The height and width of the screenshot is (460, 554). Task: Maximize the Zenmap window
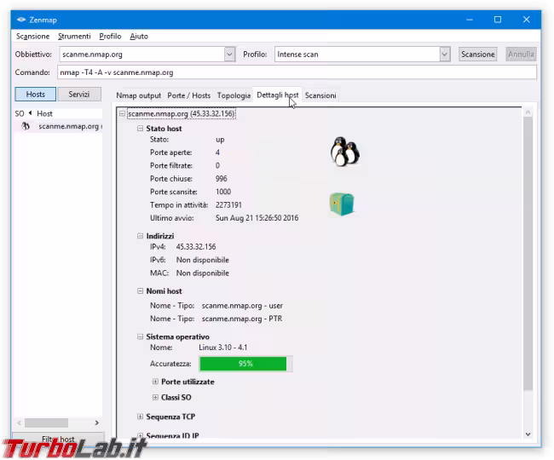pyautogui.click(x=498, y=20)
